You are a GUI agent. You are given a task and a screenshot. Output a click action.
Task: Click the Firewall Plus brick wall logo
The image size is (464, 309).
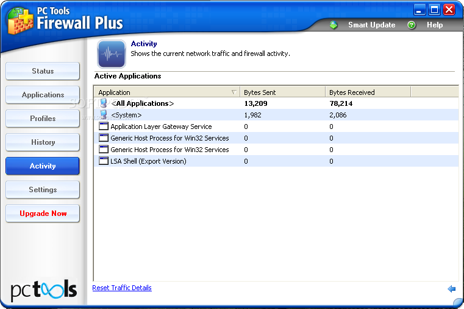(20, 21)
